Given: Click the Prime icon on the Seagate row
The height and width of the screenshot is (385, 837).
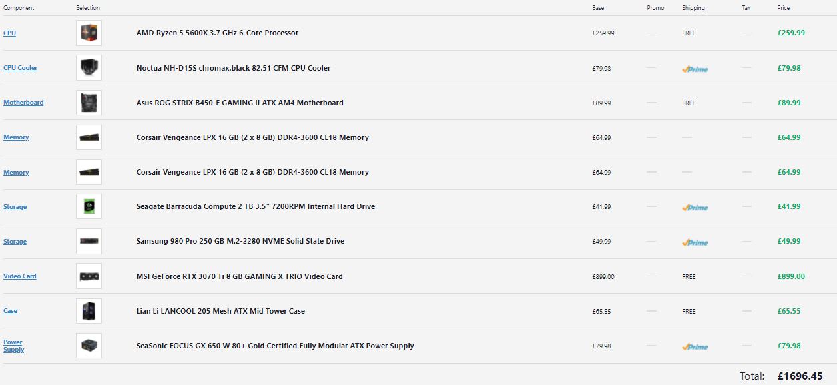Looking at the screenshot, I should pos(695,207).
